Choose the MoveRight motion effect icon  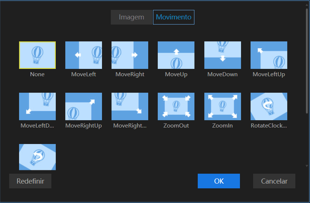click(130, 55)
